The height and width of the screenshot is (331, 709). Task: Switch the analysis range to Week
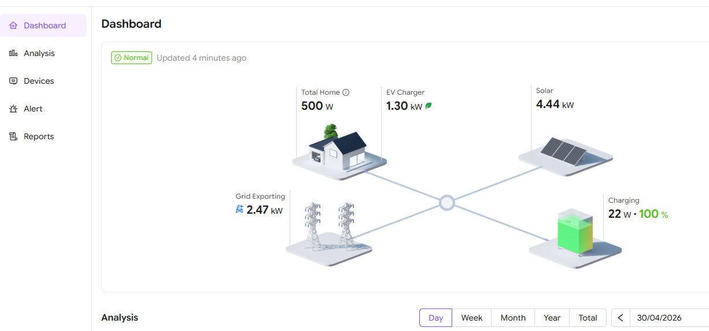click(x=472, y=318)
